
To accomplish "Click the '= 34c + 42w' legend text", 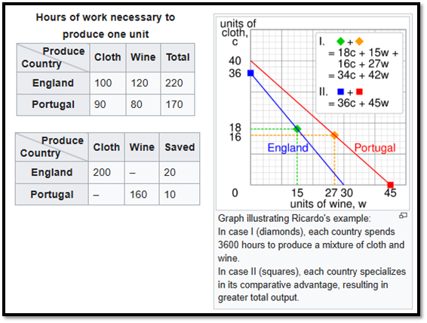I will tap(358, 75).
